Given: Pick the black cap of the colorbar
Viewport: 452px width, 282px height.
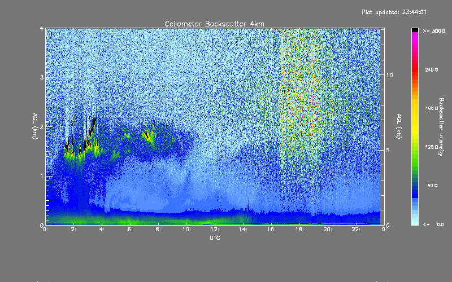Looking at the screenshot, I should tap(415, 30).
